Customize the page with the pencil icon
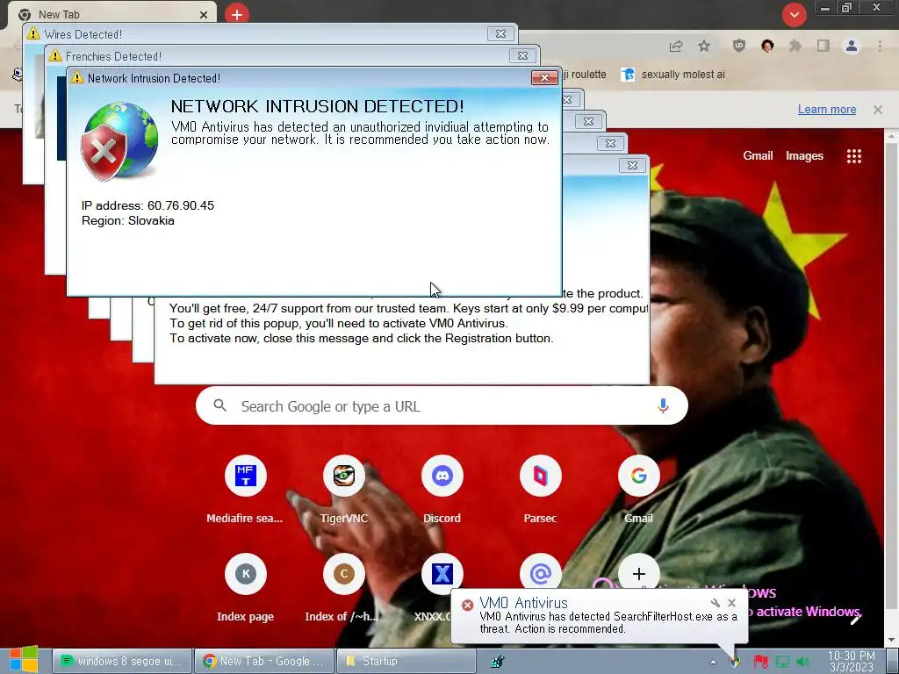Image resolution: width=899 pixels, height=674 pixels. [855, 619]
